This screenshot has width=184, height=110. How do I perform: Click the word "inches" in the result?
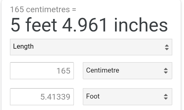click(x=141, y=25)
